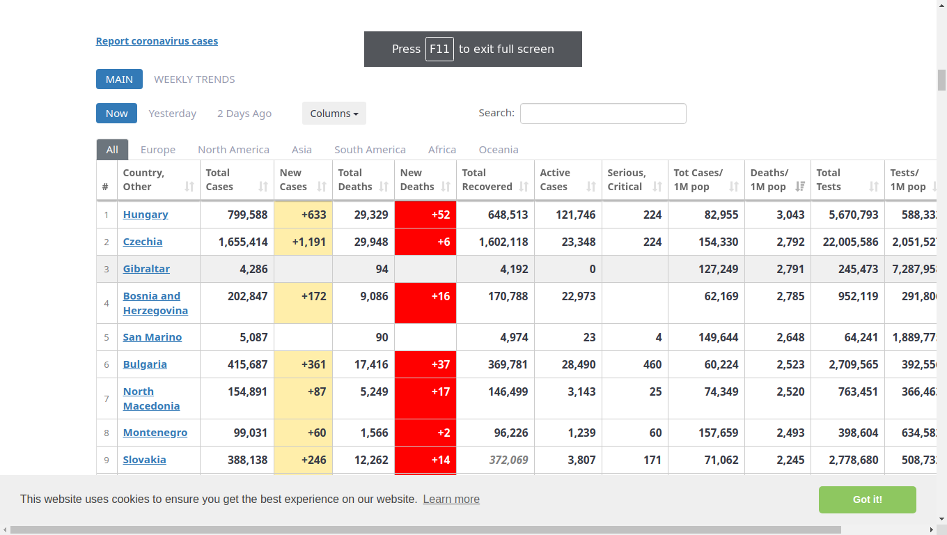Open the WEEKLY TRENDS tab
This screenshot has height=535, width=947.
pos(194,79)
